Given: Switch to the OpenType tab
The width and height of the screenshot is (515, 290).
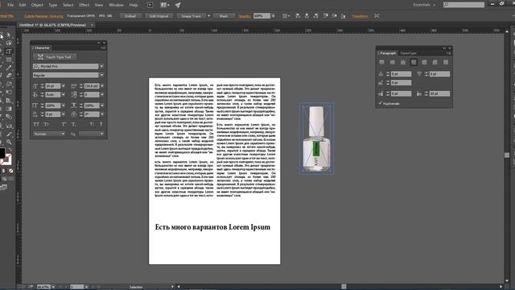Looking at the screenshot, I should pos(408,53).
